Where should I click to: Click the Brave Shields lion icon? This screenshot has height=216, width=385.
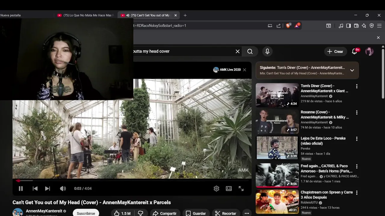(288, 25)
